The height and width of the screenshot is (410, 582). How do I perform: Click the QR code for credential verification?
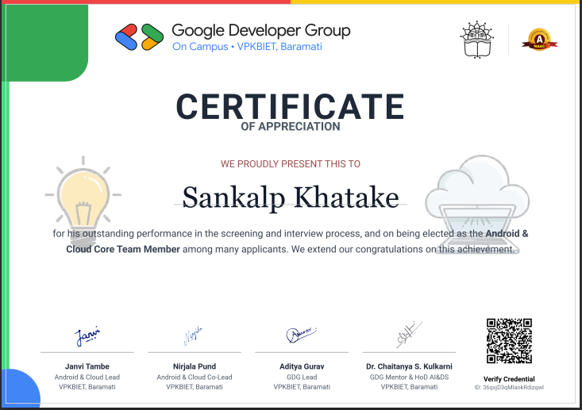[509, 341]
